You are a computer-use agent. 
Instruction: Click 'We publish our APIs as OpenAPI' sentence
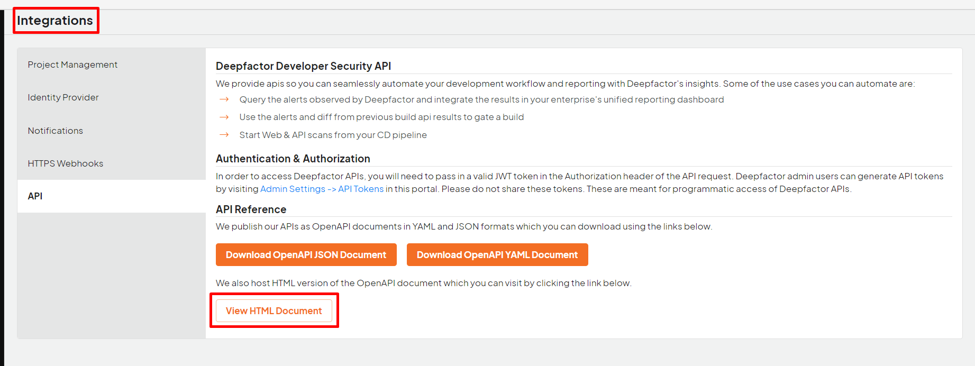point(464,226)
